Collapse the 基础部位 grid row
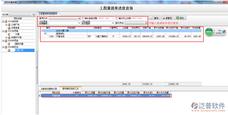The image size is (228, 115). [x=45, y=34]
